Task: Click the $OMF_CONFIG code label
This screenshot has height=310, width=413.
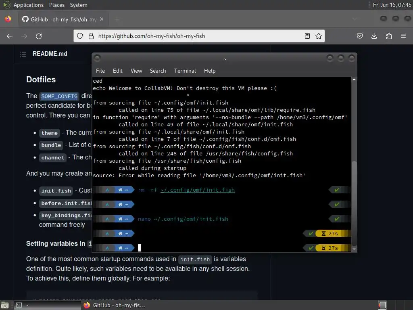Action: pyautogui.click(x=59, y=96)
